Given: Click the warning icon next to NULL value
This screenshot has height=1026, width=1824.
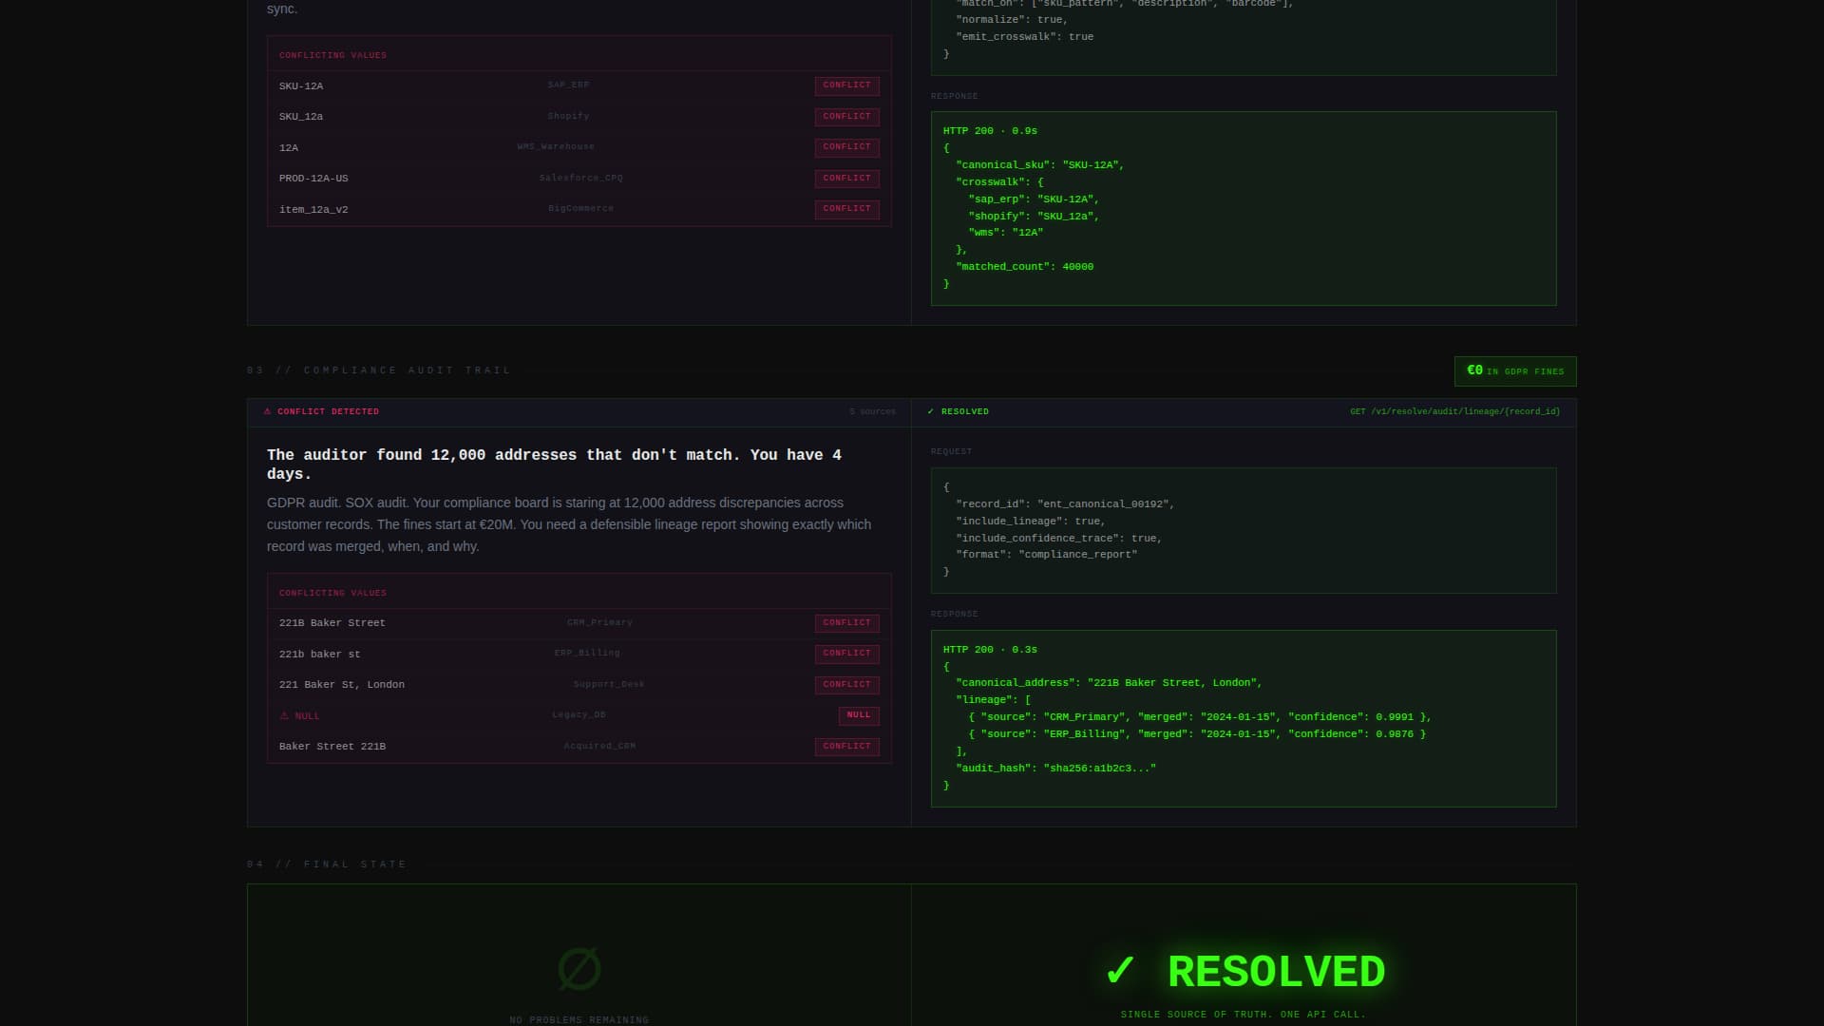Looking at the screenshot, I should (284, 715).
